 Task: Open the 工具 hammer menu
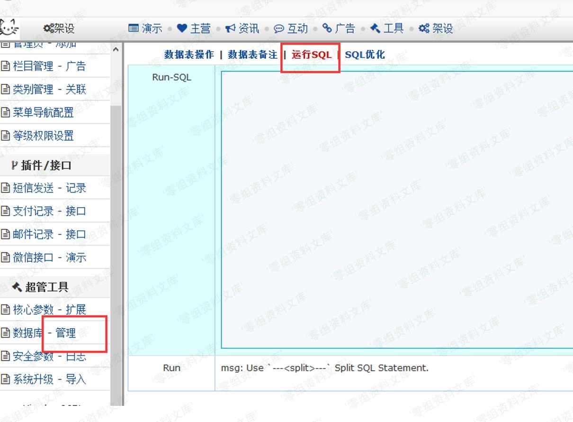point(387,28)
